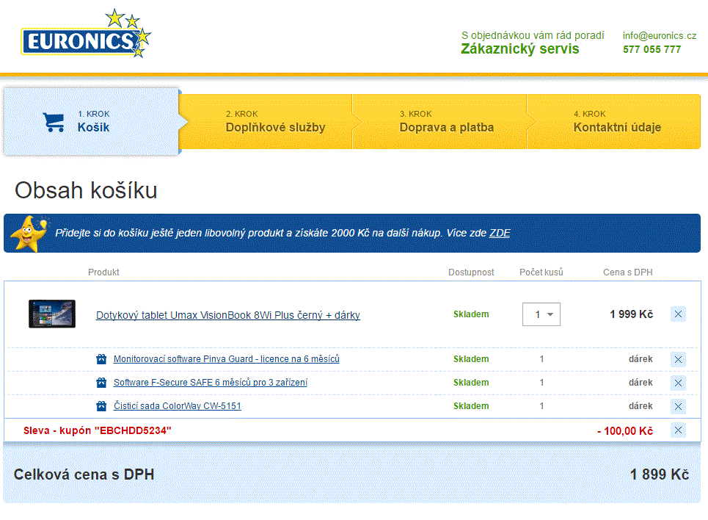The height and width of the screenshot is (520, 708).
Task: Click the star mascot icon in the promo banner
Action: (x=29, y=234)
